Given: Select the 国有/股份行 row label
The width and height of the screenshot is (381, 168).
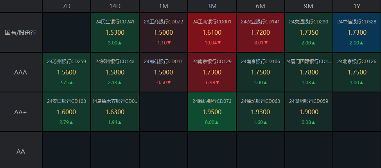Looking at the screenshot, I should (x=21, y=32).
